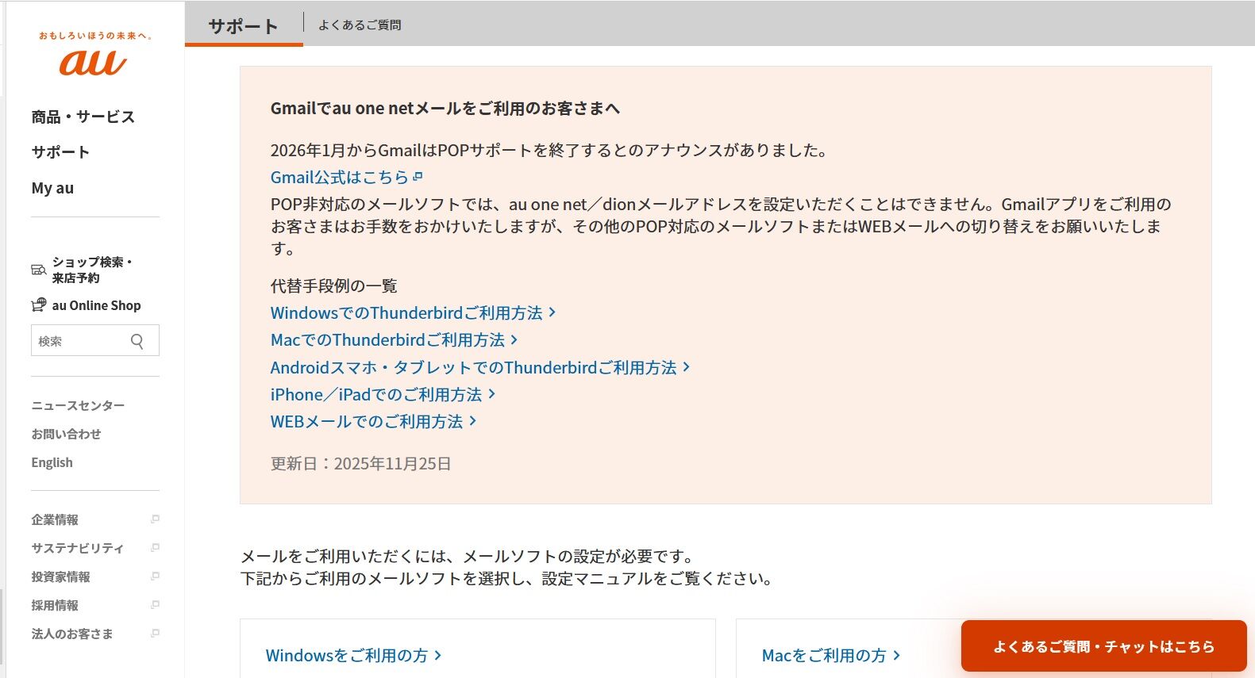Click the search magnifier icon

[137, 341]
